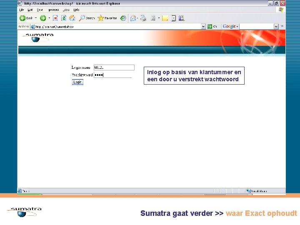
Task: Open the Tools menu
Action: point(66,10)
